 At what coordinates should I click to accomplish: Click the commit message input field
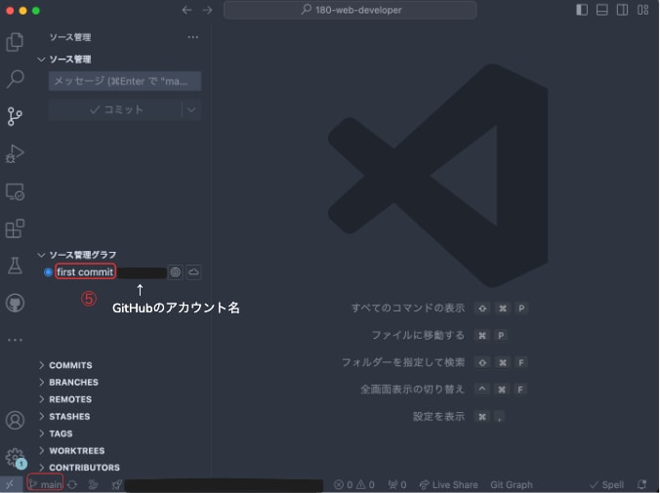click(x=125, y=81)
